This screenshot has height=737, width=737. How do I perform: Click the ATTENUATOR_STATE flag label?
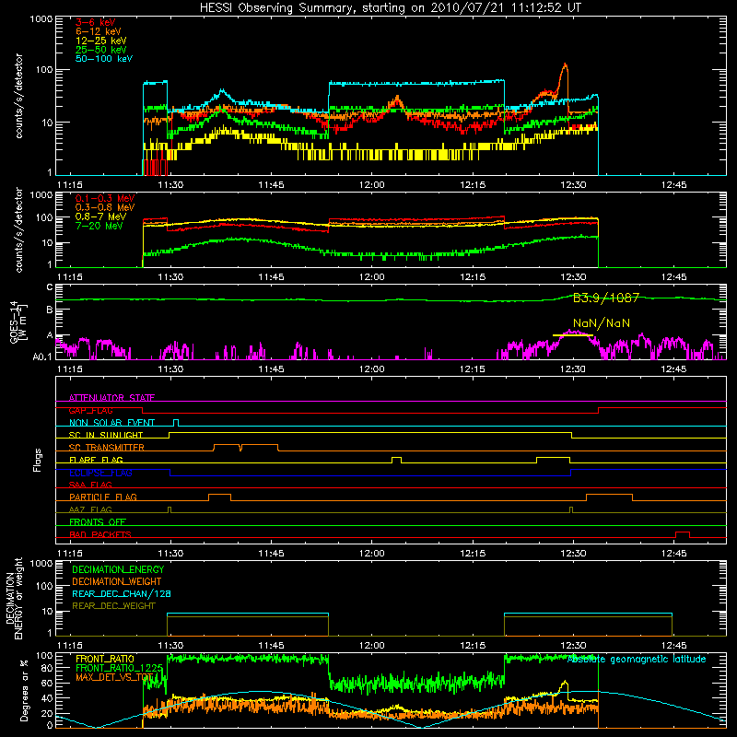click(111, 398)
